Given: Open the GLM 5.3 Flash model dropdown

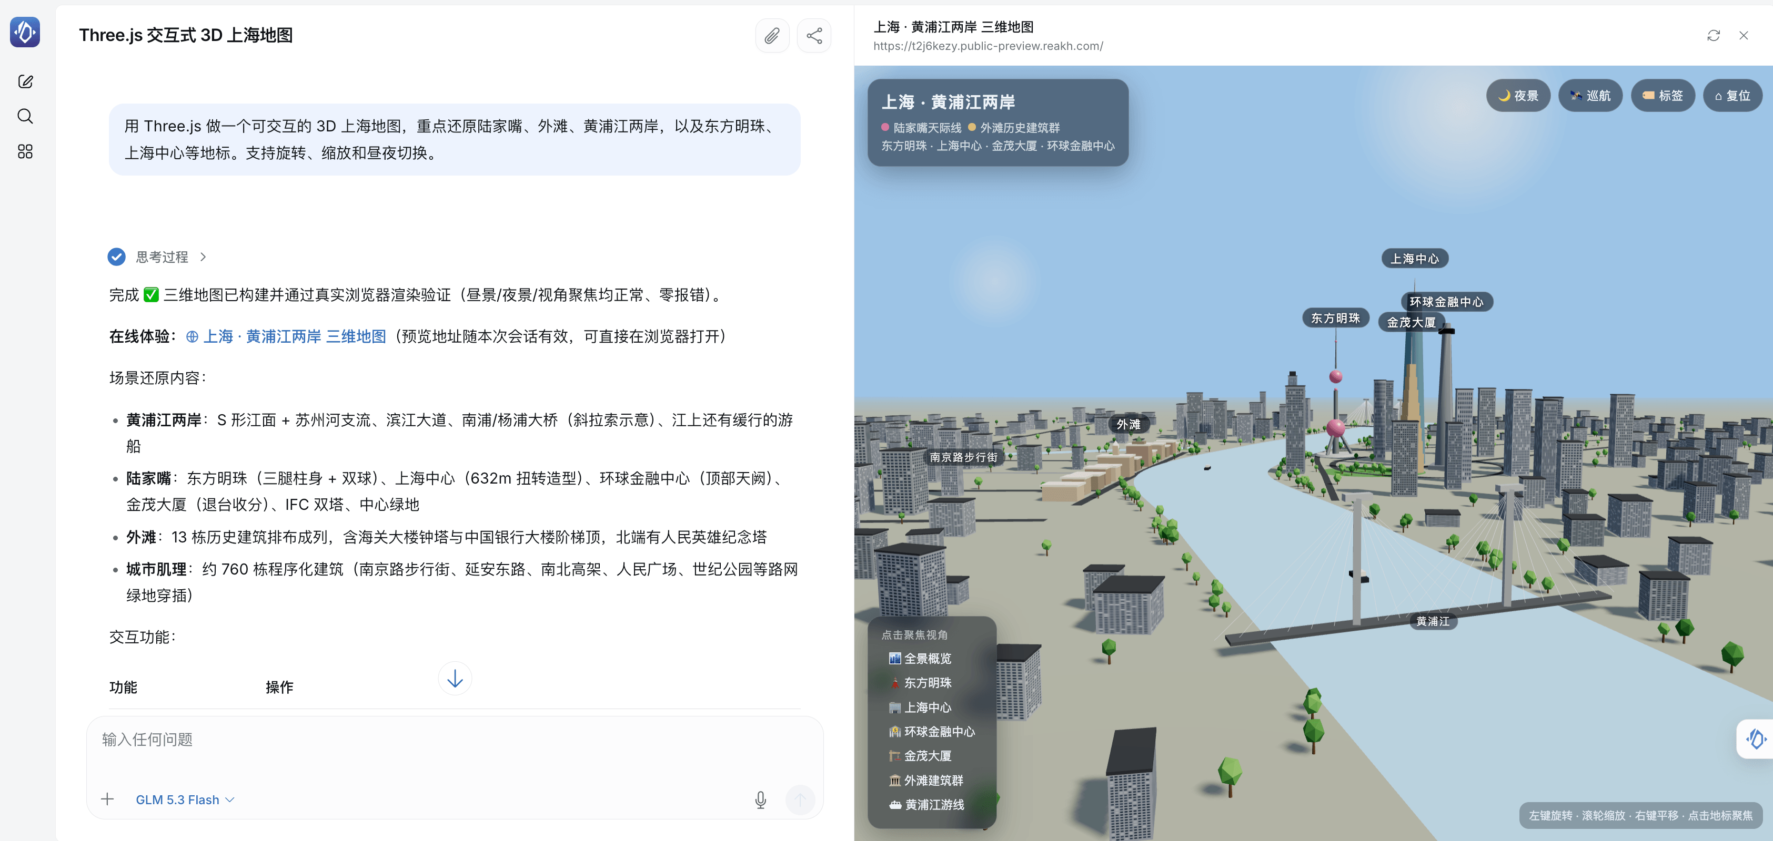Looking at the screenshot, I should click(185, 800).
